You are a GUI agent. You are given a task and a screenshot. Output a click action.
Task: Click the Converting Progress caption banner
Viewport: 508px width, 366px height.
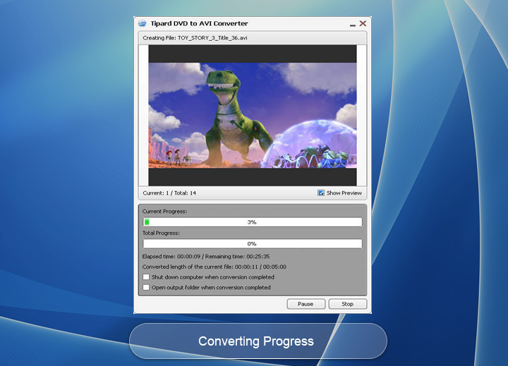258,341
